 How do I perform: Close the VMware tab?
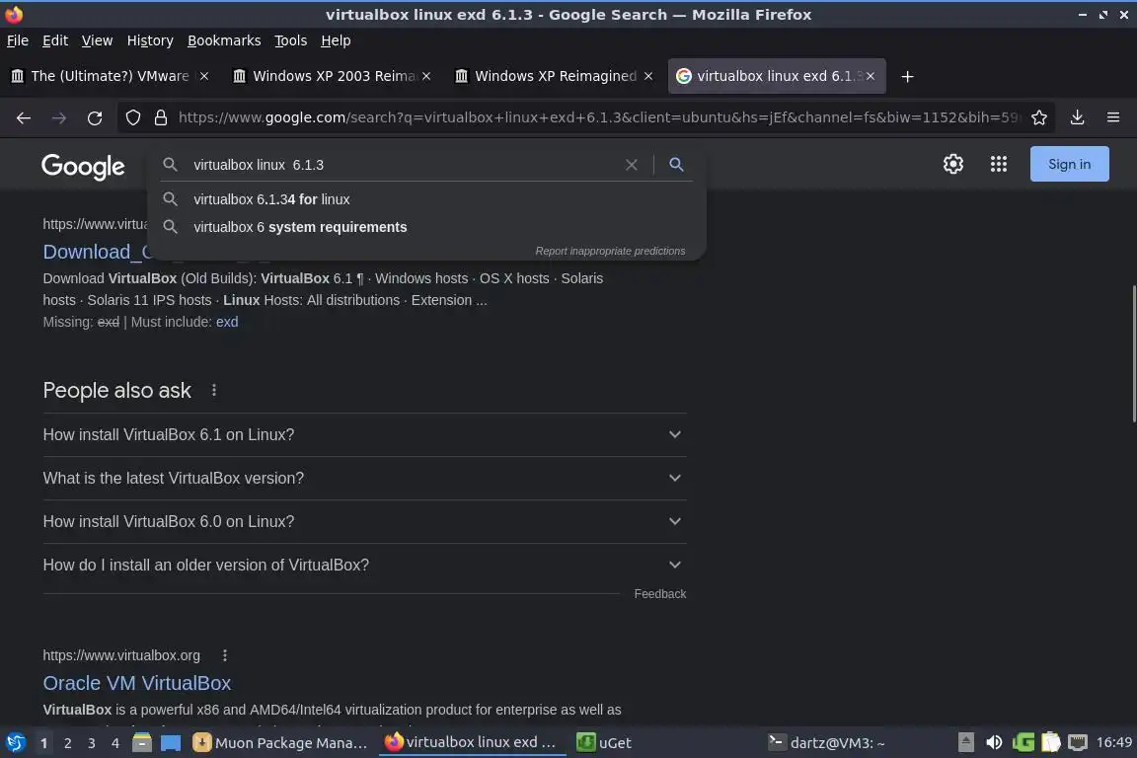pyautogui.click(x=204, y=76)
